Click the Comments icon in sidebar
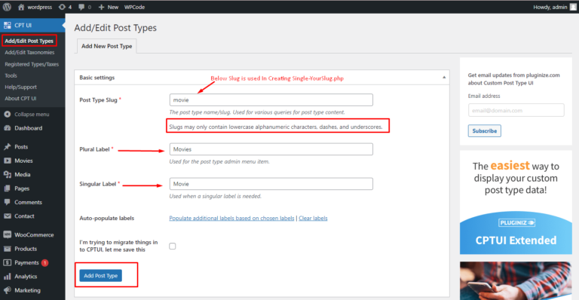This screenshot has width=579, height=300. click(x=7, y=202)
